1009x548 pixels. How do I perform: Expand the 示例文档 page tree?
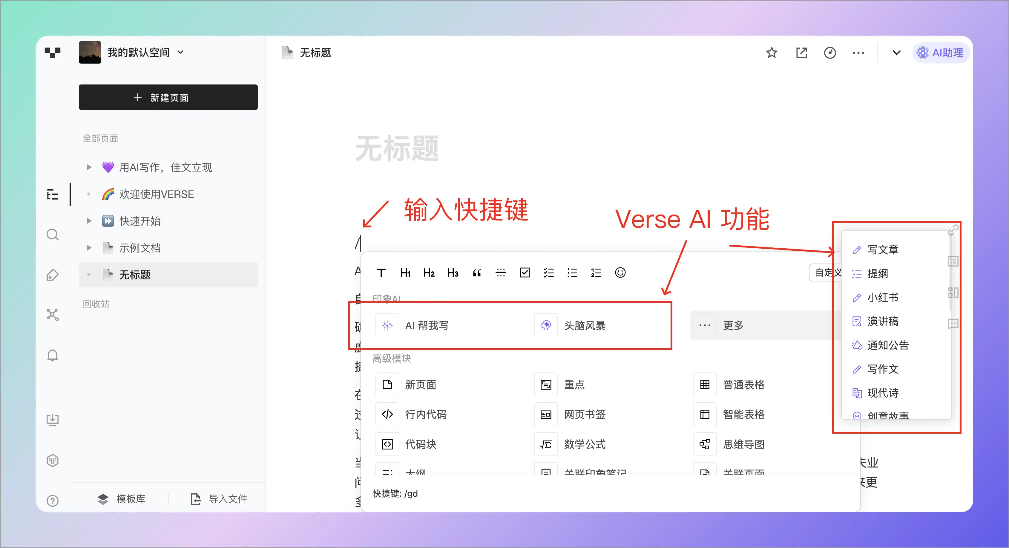pos(89,248)
